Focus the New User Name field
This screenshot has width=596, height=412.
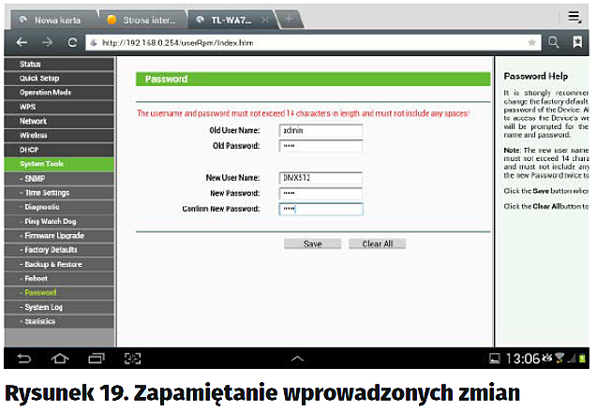pos(320,177)
